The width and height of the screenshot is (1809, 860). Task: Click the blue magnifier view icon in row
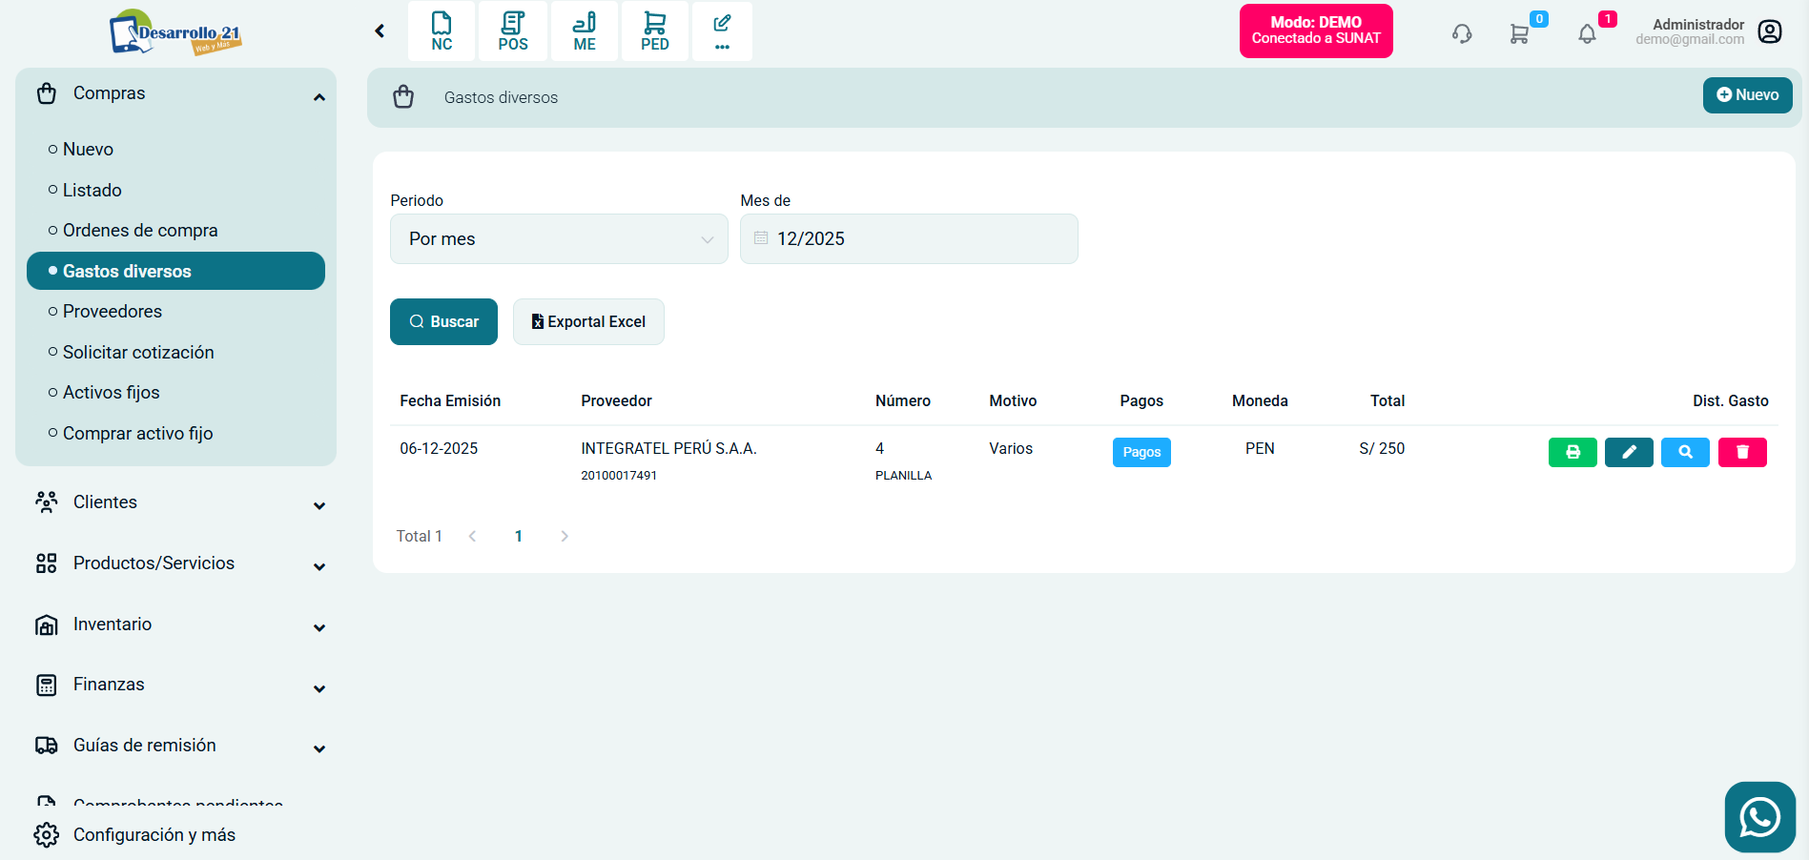pyautogui.click(x=1685, y=452)
